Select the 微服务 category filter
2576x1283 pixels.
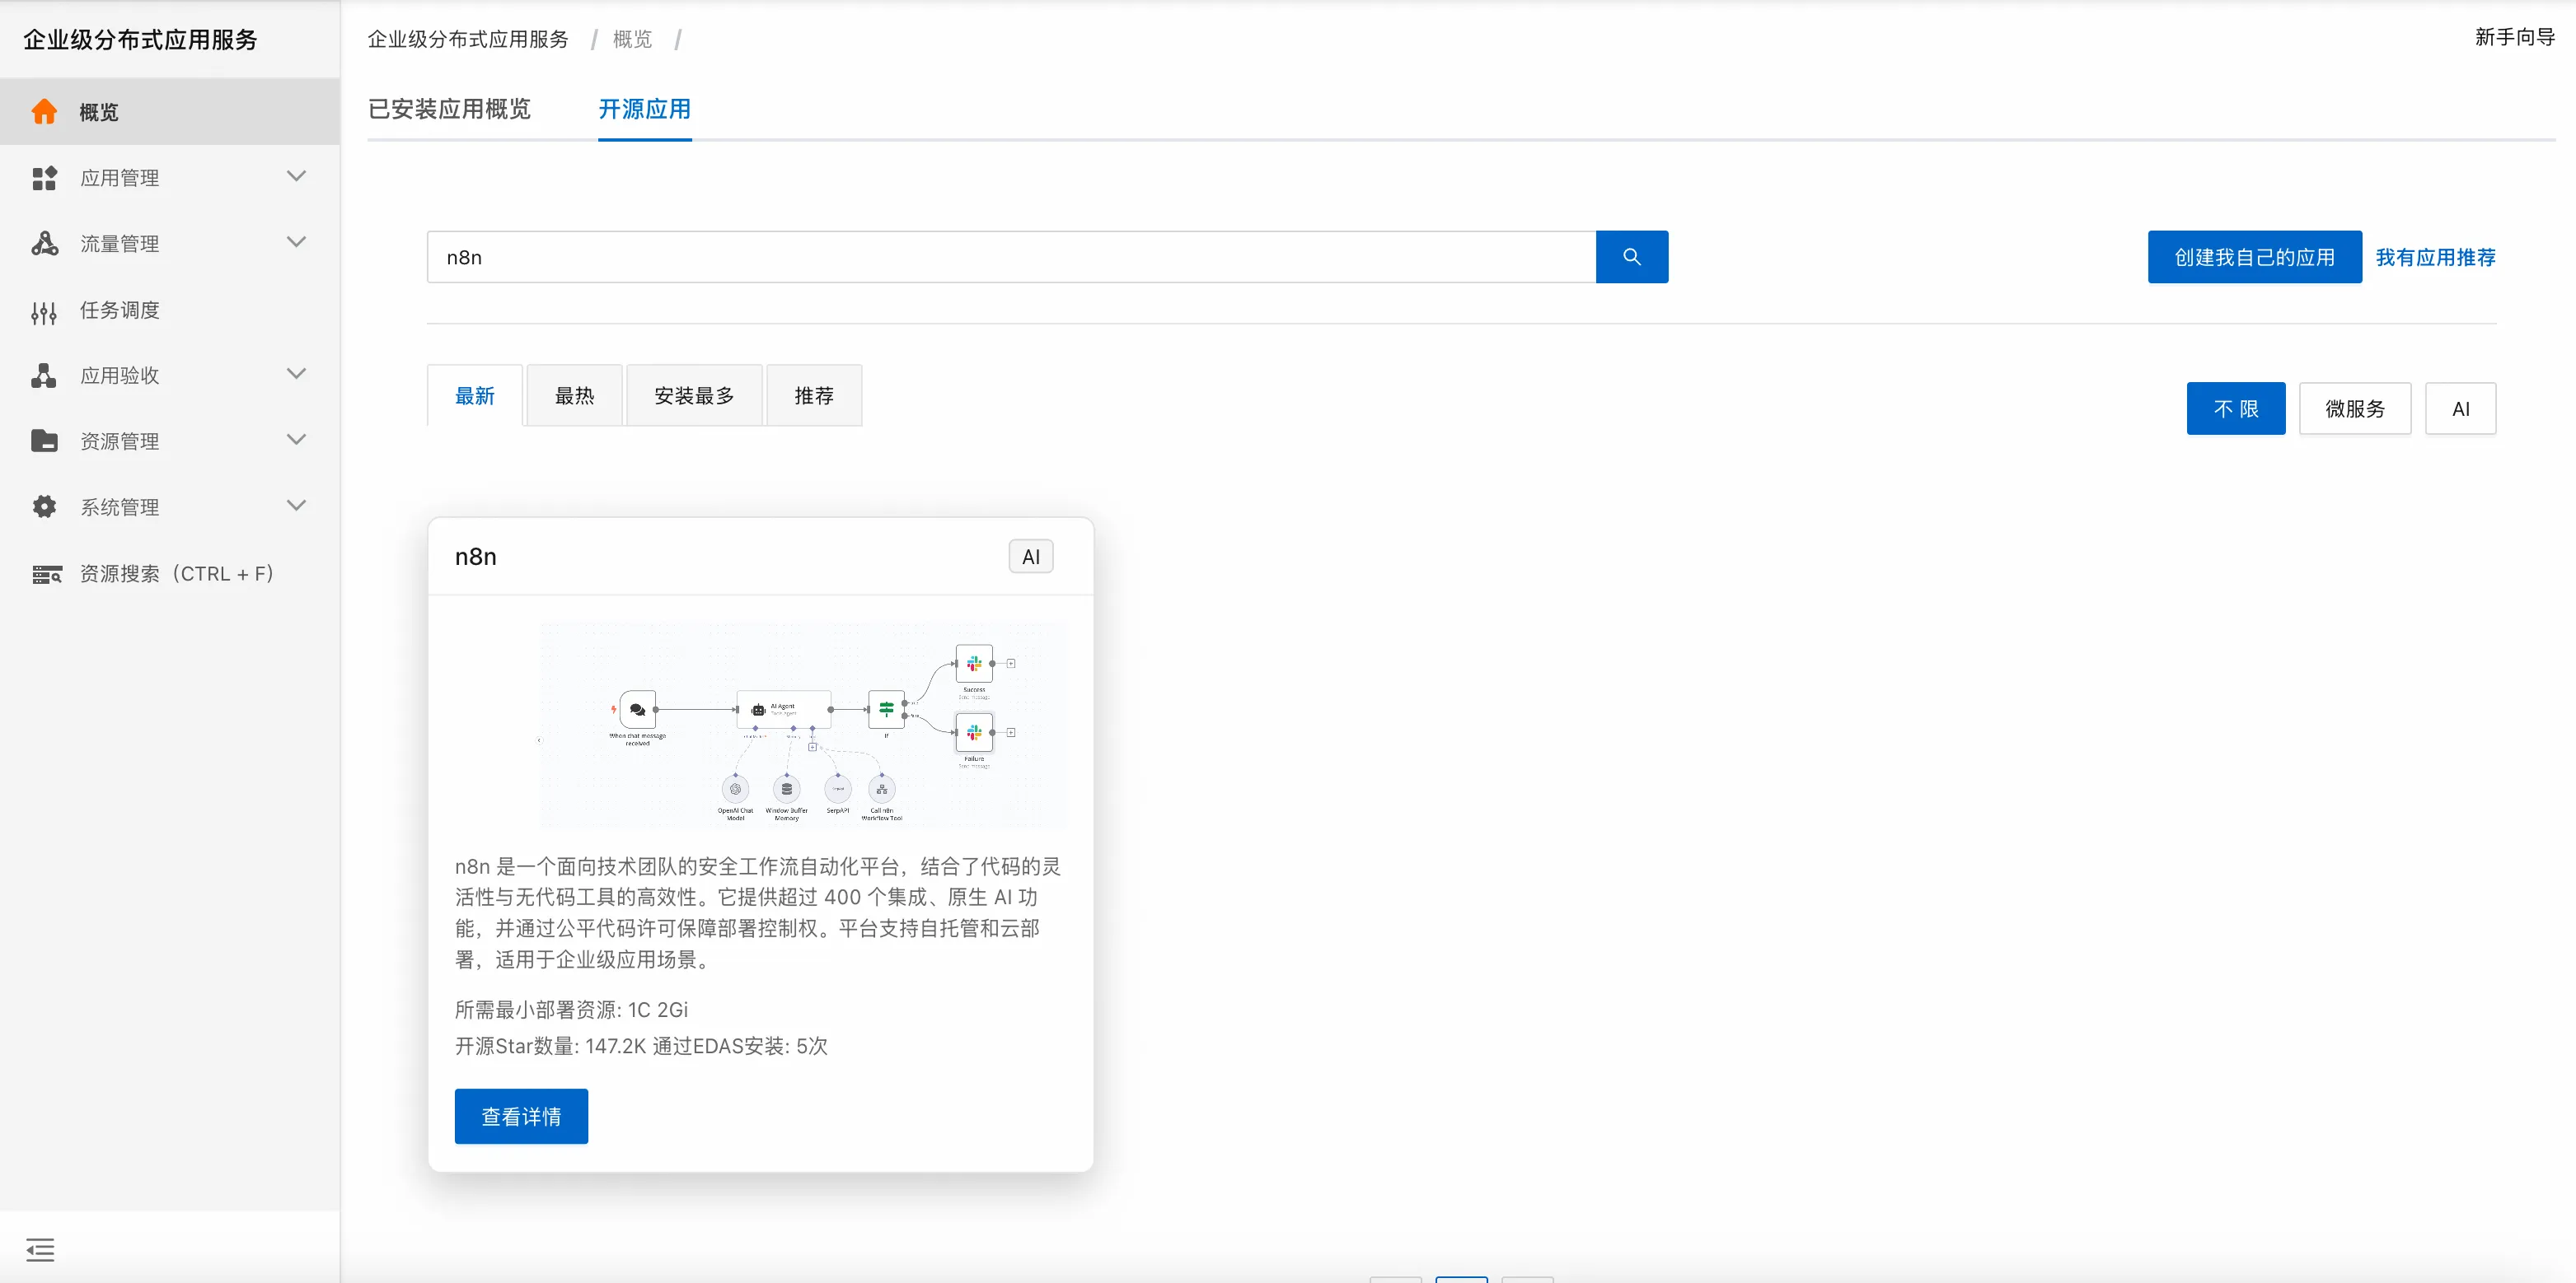point(2354,408)
